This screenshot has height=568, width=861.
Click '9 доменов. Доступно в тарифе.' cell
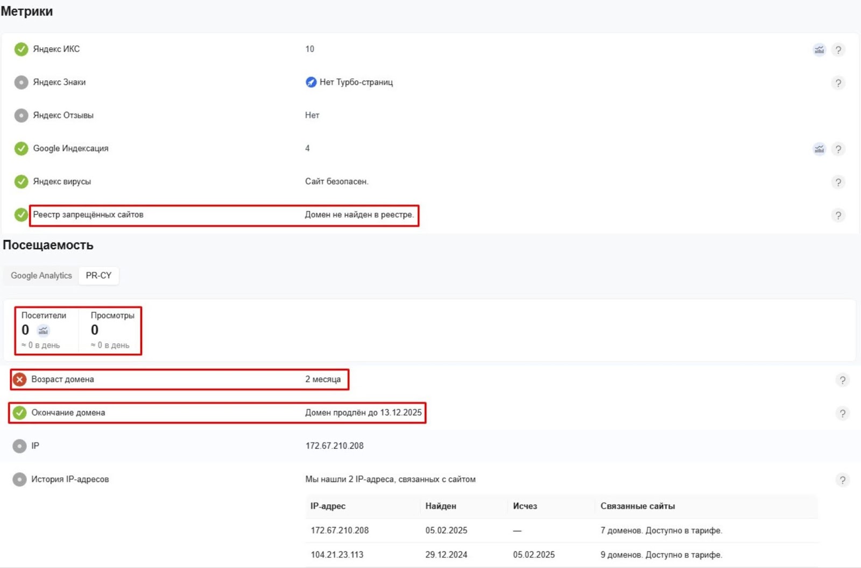661,555
